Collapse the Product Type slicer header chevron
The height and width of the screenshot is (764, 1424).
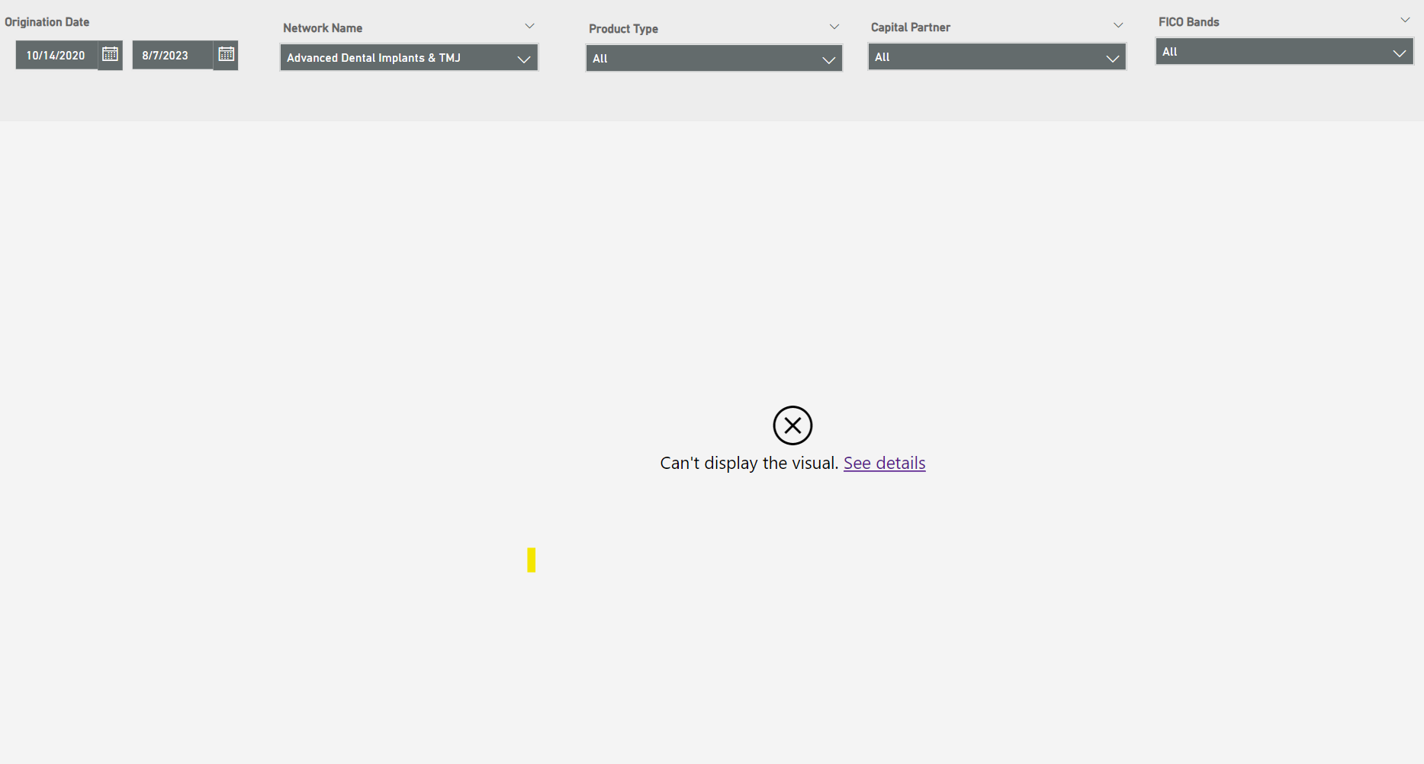point(834,27)
